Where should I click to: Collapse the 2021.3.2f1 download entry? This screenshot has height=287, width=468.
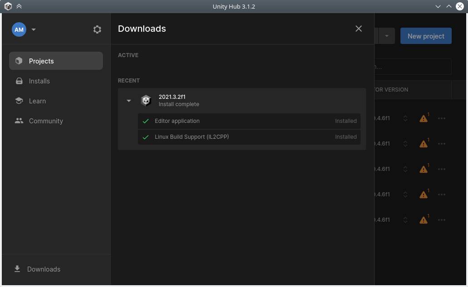pyautogui.click(x=129, y=100)
